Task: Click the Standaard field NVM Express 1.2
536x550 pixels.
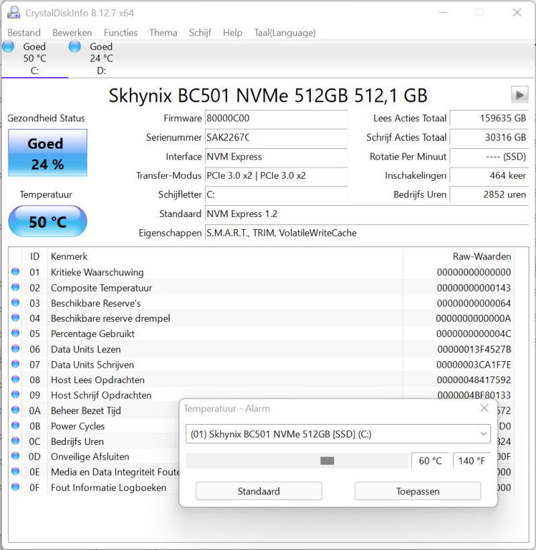Action: 366,214
